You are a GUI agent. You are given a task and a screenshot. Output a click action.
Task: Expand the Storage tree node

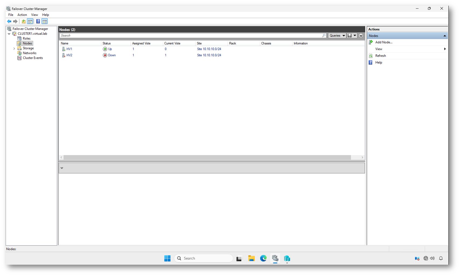tap(14, 48)
